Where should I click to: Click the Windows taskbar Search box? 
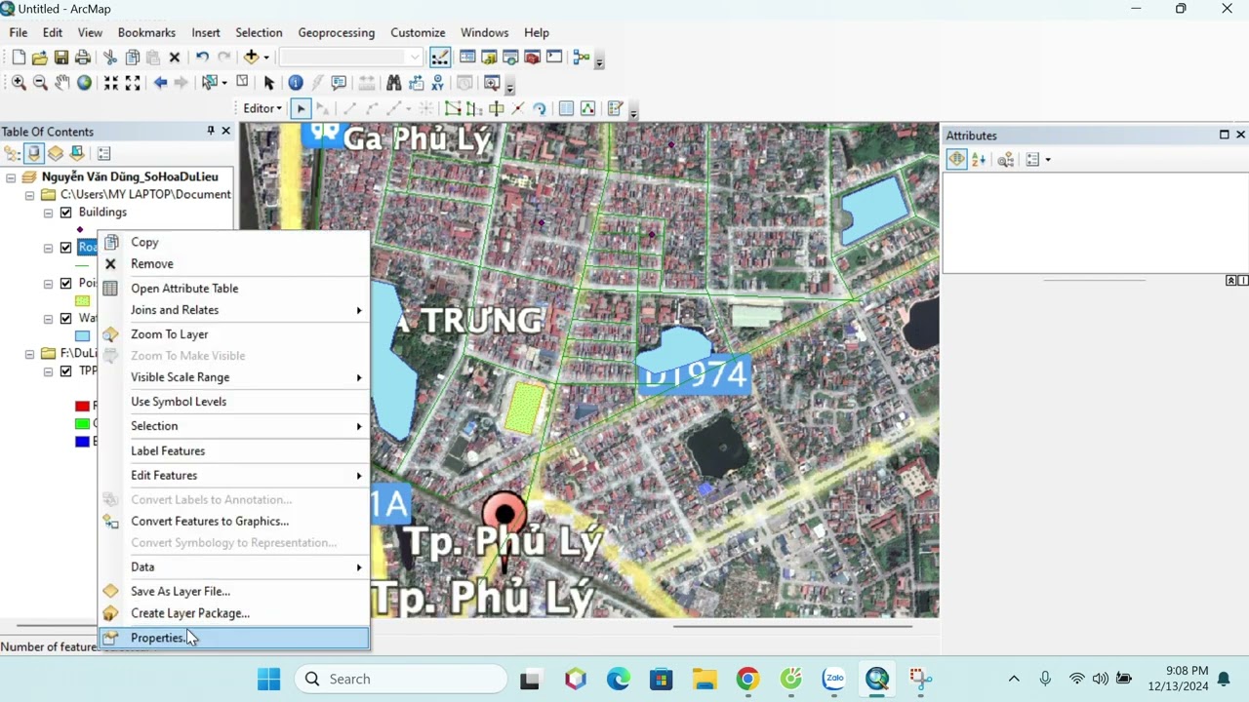401,679
